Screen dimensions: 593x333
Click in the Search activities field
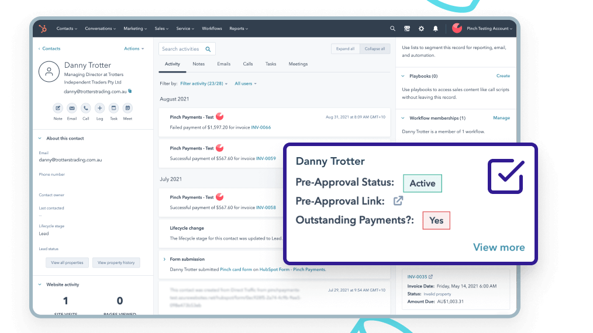click(182, 49)
